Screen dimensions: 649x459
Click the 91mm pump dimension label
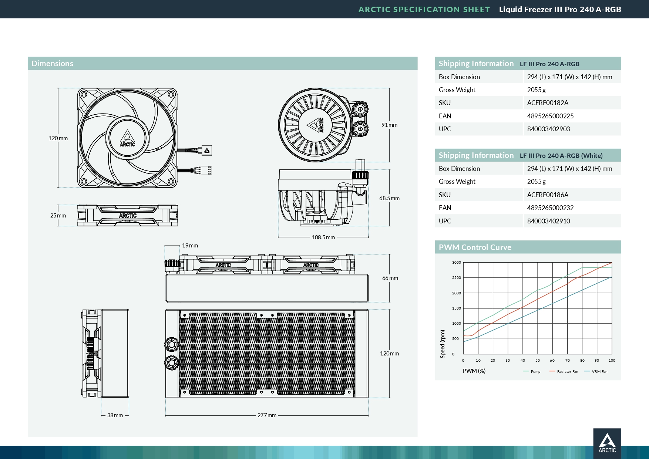(x=389, y=125)
